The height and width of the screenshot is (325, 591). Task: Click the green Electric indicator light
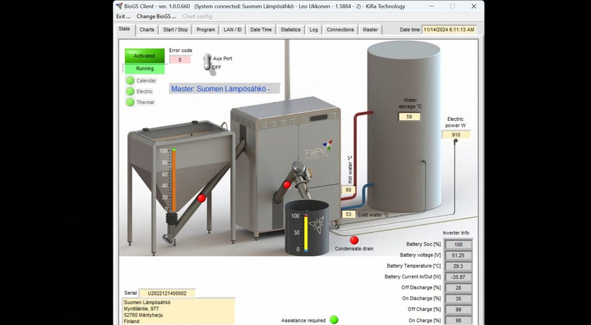tap(130, 91)
